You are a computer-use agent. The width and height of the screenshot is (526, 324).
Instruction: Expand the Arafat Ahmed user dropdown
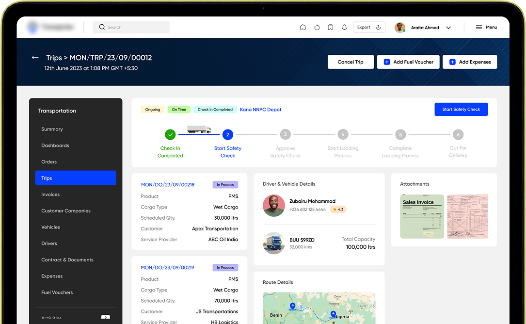pos(448,28)
